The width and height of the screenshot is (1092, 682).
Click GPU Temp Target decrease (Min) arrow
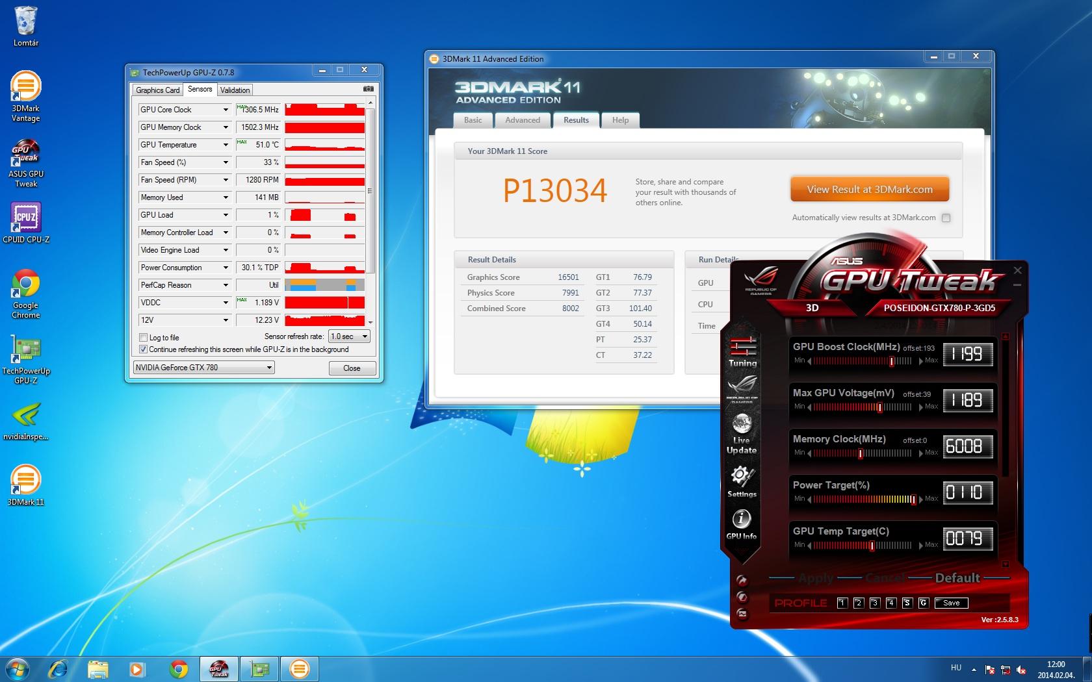pyautogui.click(x=809, y=545)
